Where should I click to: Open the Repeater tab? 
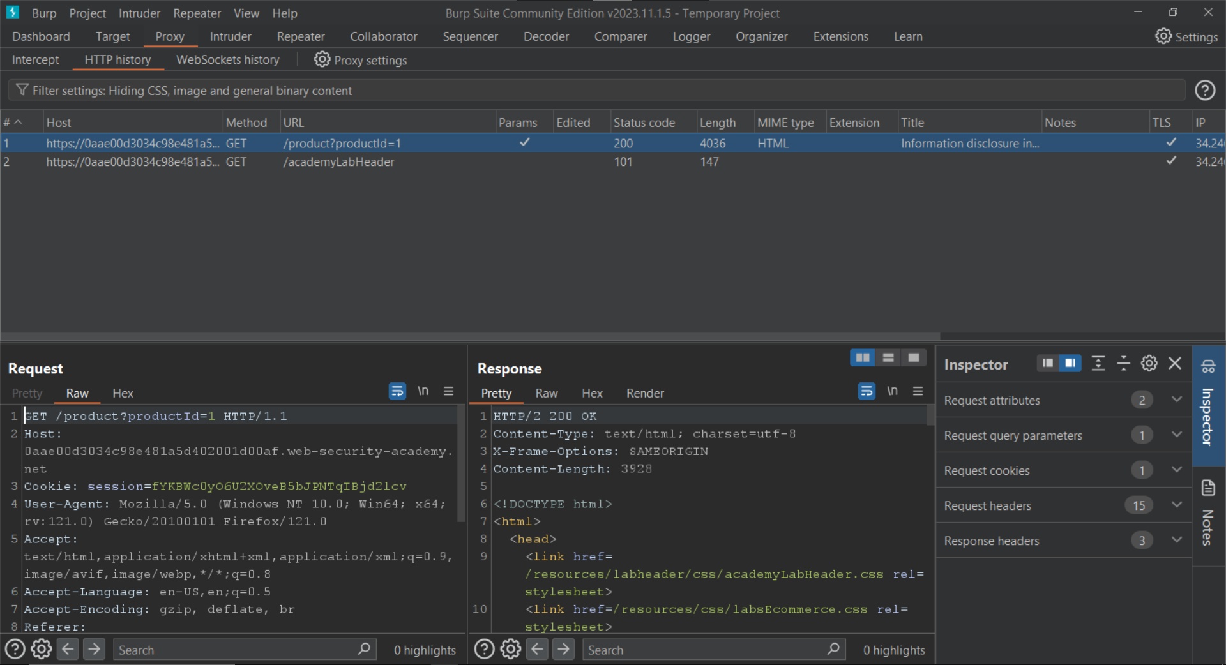[x=300, y=36]
